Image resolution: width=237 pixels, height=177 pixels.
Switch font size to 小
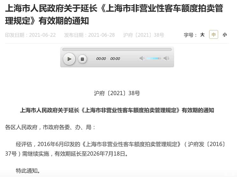point(225,35)
